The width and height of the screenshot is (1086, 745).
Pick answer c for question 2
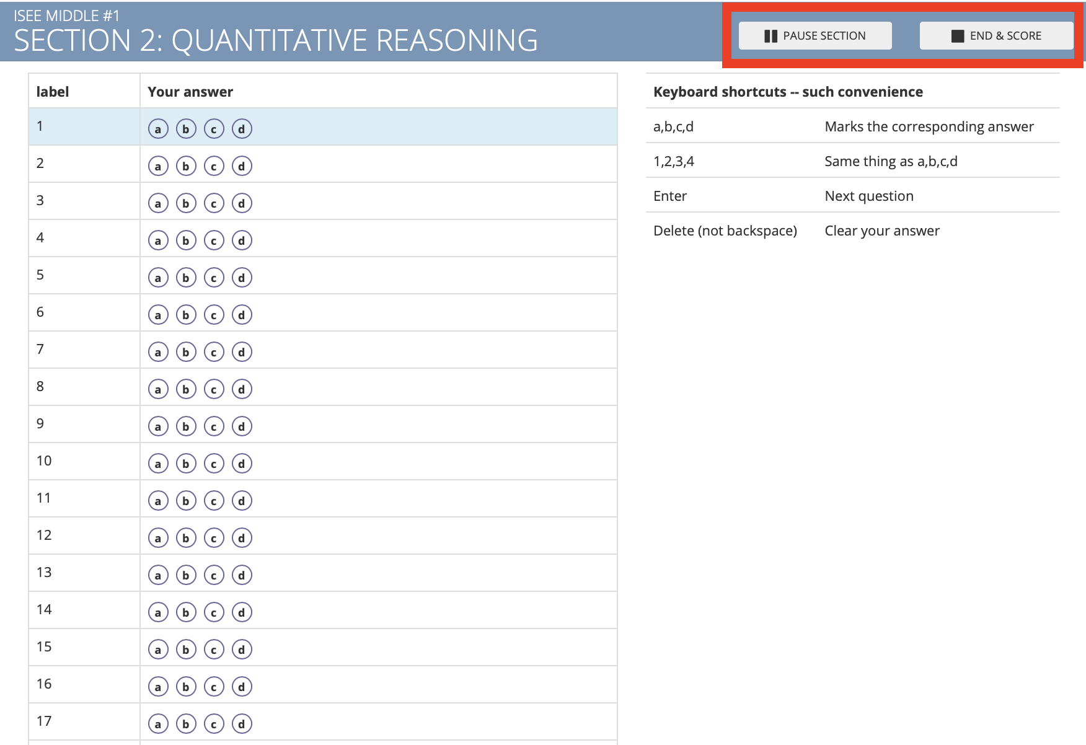tap(214, 166)
